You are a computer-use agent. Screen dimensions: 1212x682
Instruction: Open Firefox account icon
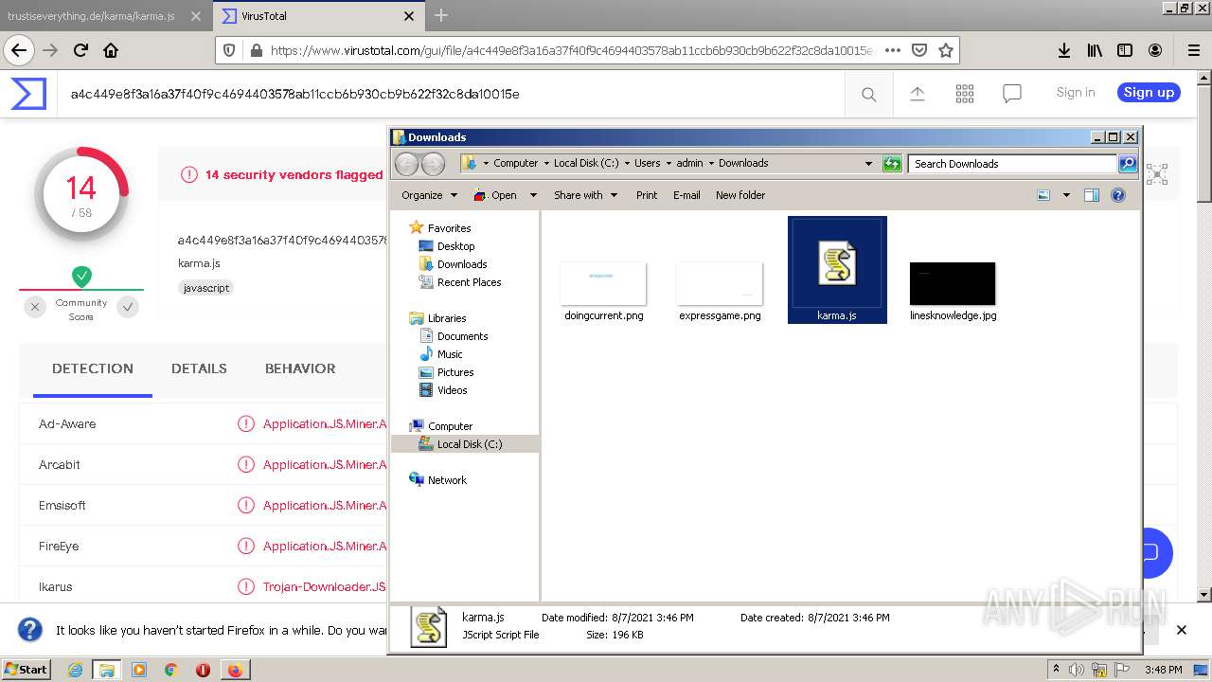pos(1155,50)
